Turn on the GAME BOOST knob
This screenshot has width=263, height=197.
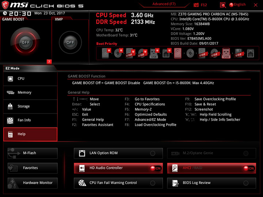coord(26,42)
